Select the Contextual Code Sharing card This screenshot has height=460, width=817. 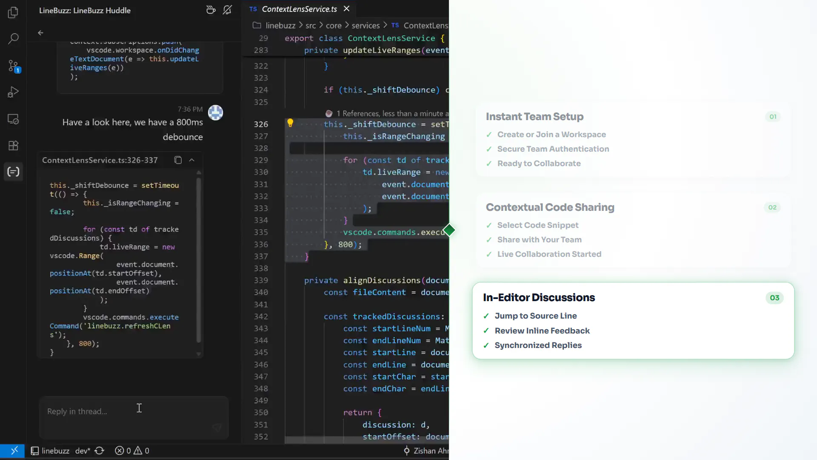(x=633, y=230)
